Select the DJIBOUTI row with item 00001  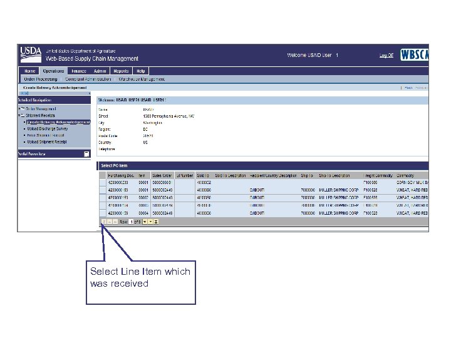point(103,190)
